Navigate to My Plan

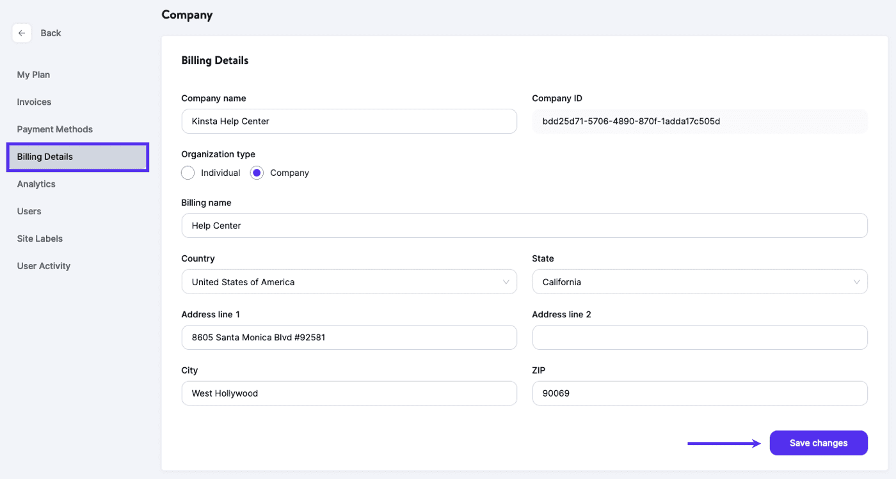click(x=33, y=74)
